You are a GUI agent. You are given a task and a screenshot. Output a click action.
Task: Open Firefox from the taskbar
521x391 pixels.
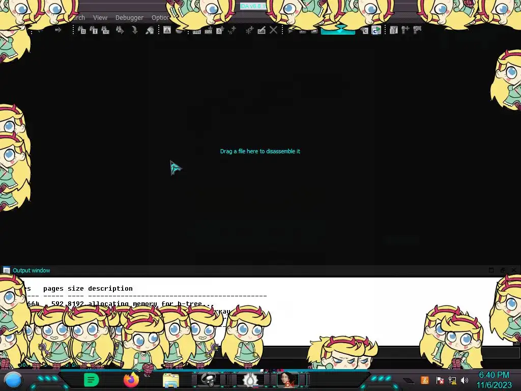pyautogui.click(x=131, y=380)
